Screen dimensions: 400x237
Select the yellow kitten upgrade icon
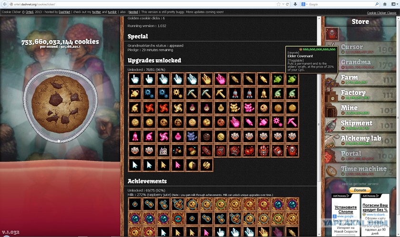tap(235, 108)
